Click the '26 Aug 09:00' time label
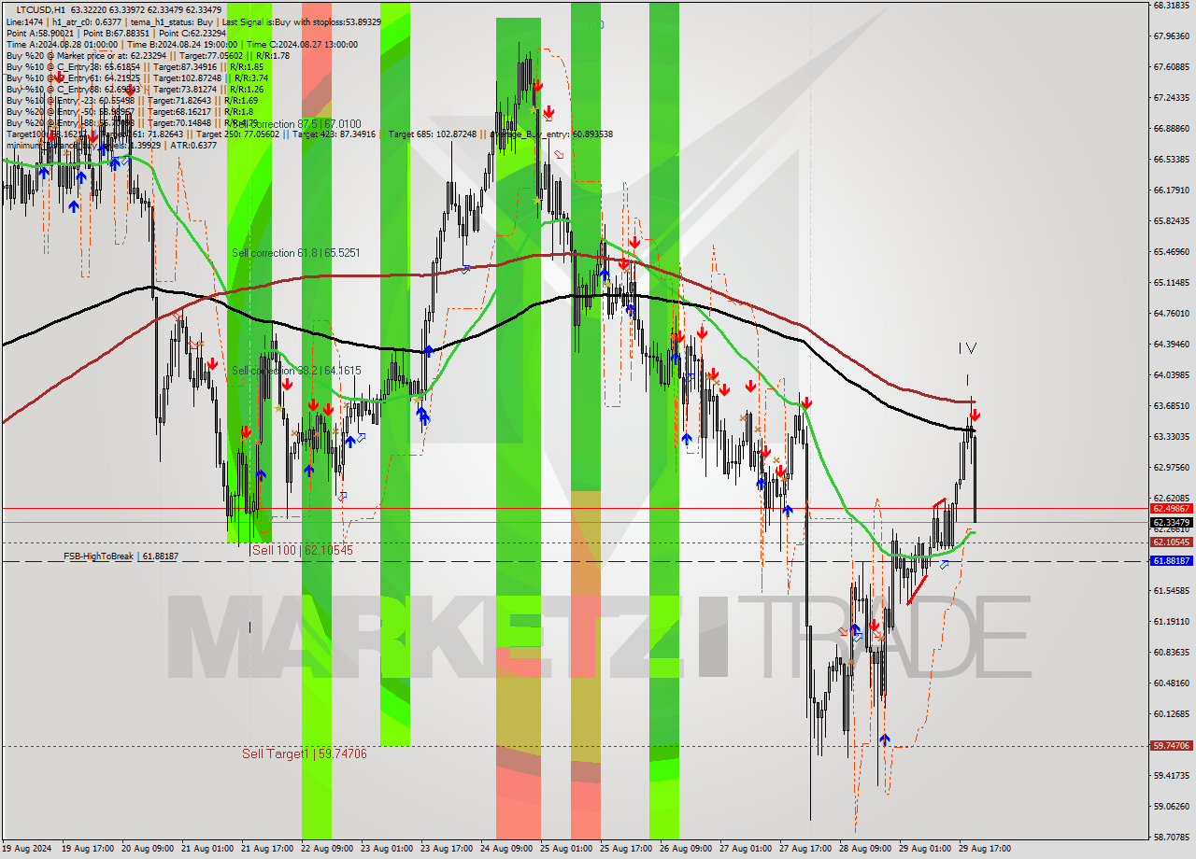1196x859 pixels. click(685, 849)
